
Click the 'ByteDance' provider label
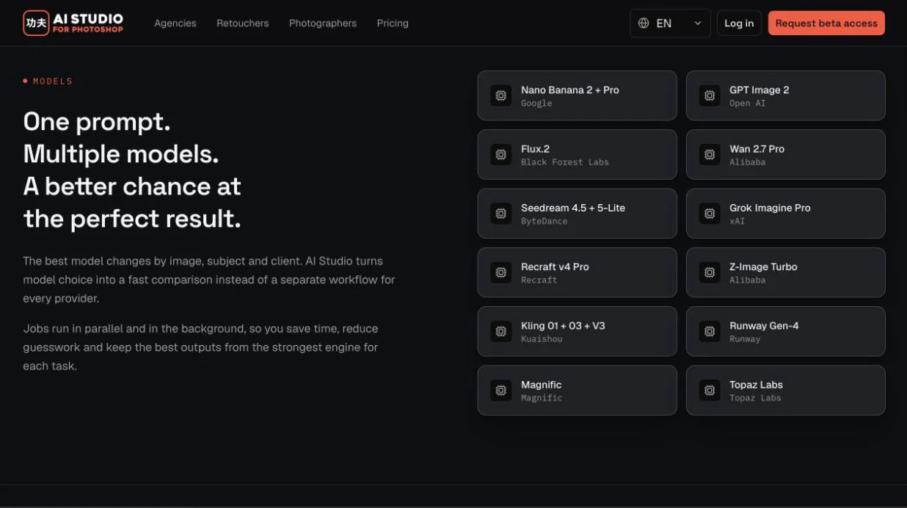[x=544, y=221]
